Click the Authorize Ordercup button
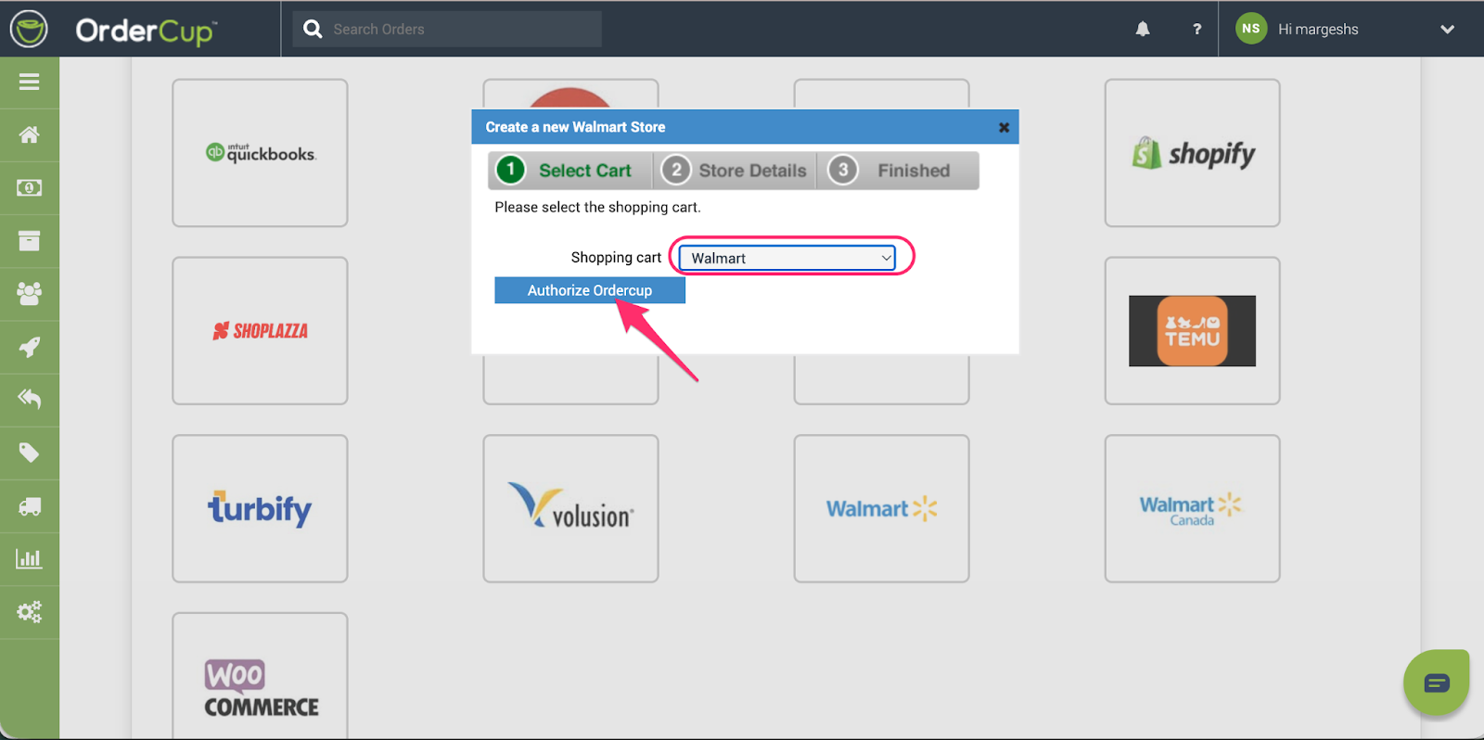Image resolution: width=1484 pixels, height=740 pixels. (590, 290)
